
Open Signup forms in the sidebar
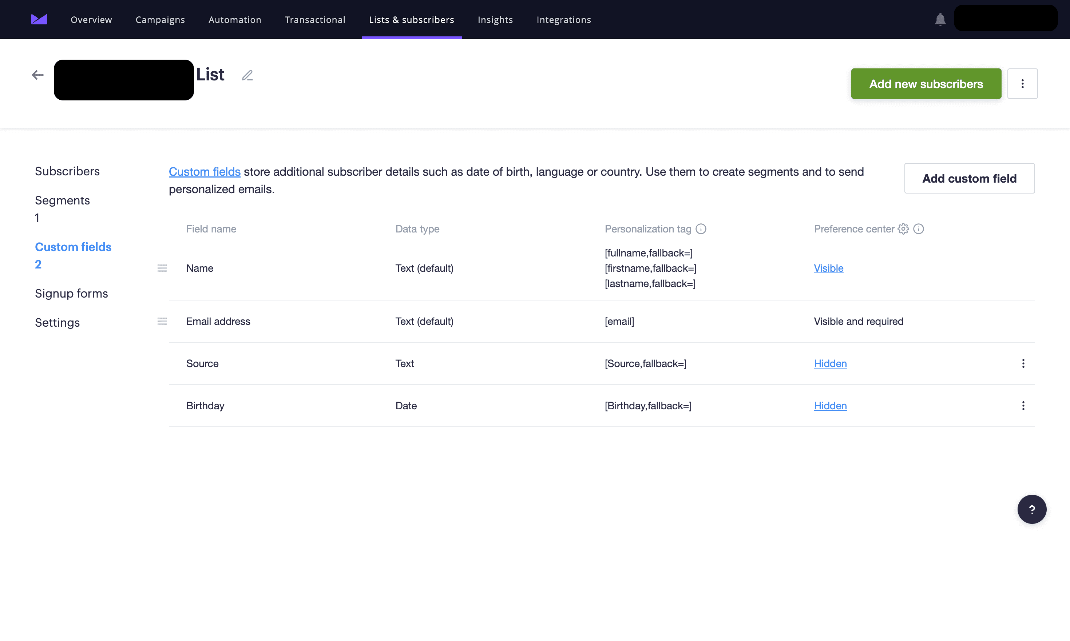71,293
